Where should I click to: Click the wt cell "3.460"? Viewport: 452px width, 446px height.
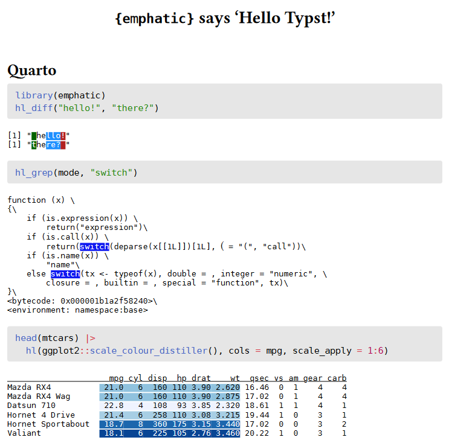pyautogui.click(x=228, y=433)
